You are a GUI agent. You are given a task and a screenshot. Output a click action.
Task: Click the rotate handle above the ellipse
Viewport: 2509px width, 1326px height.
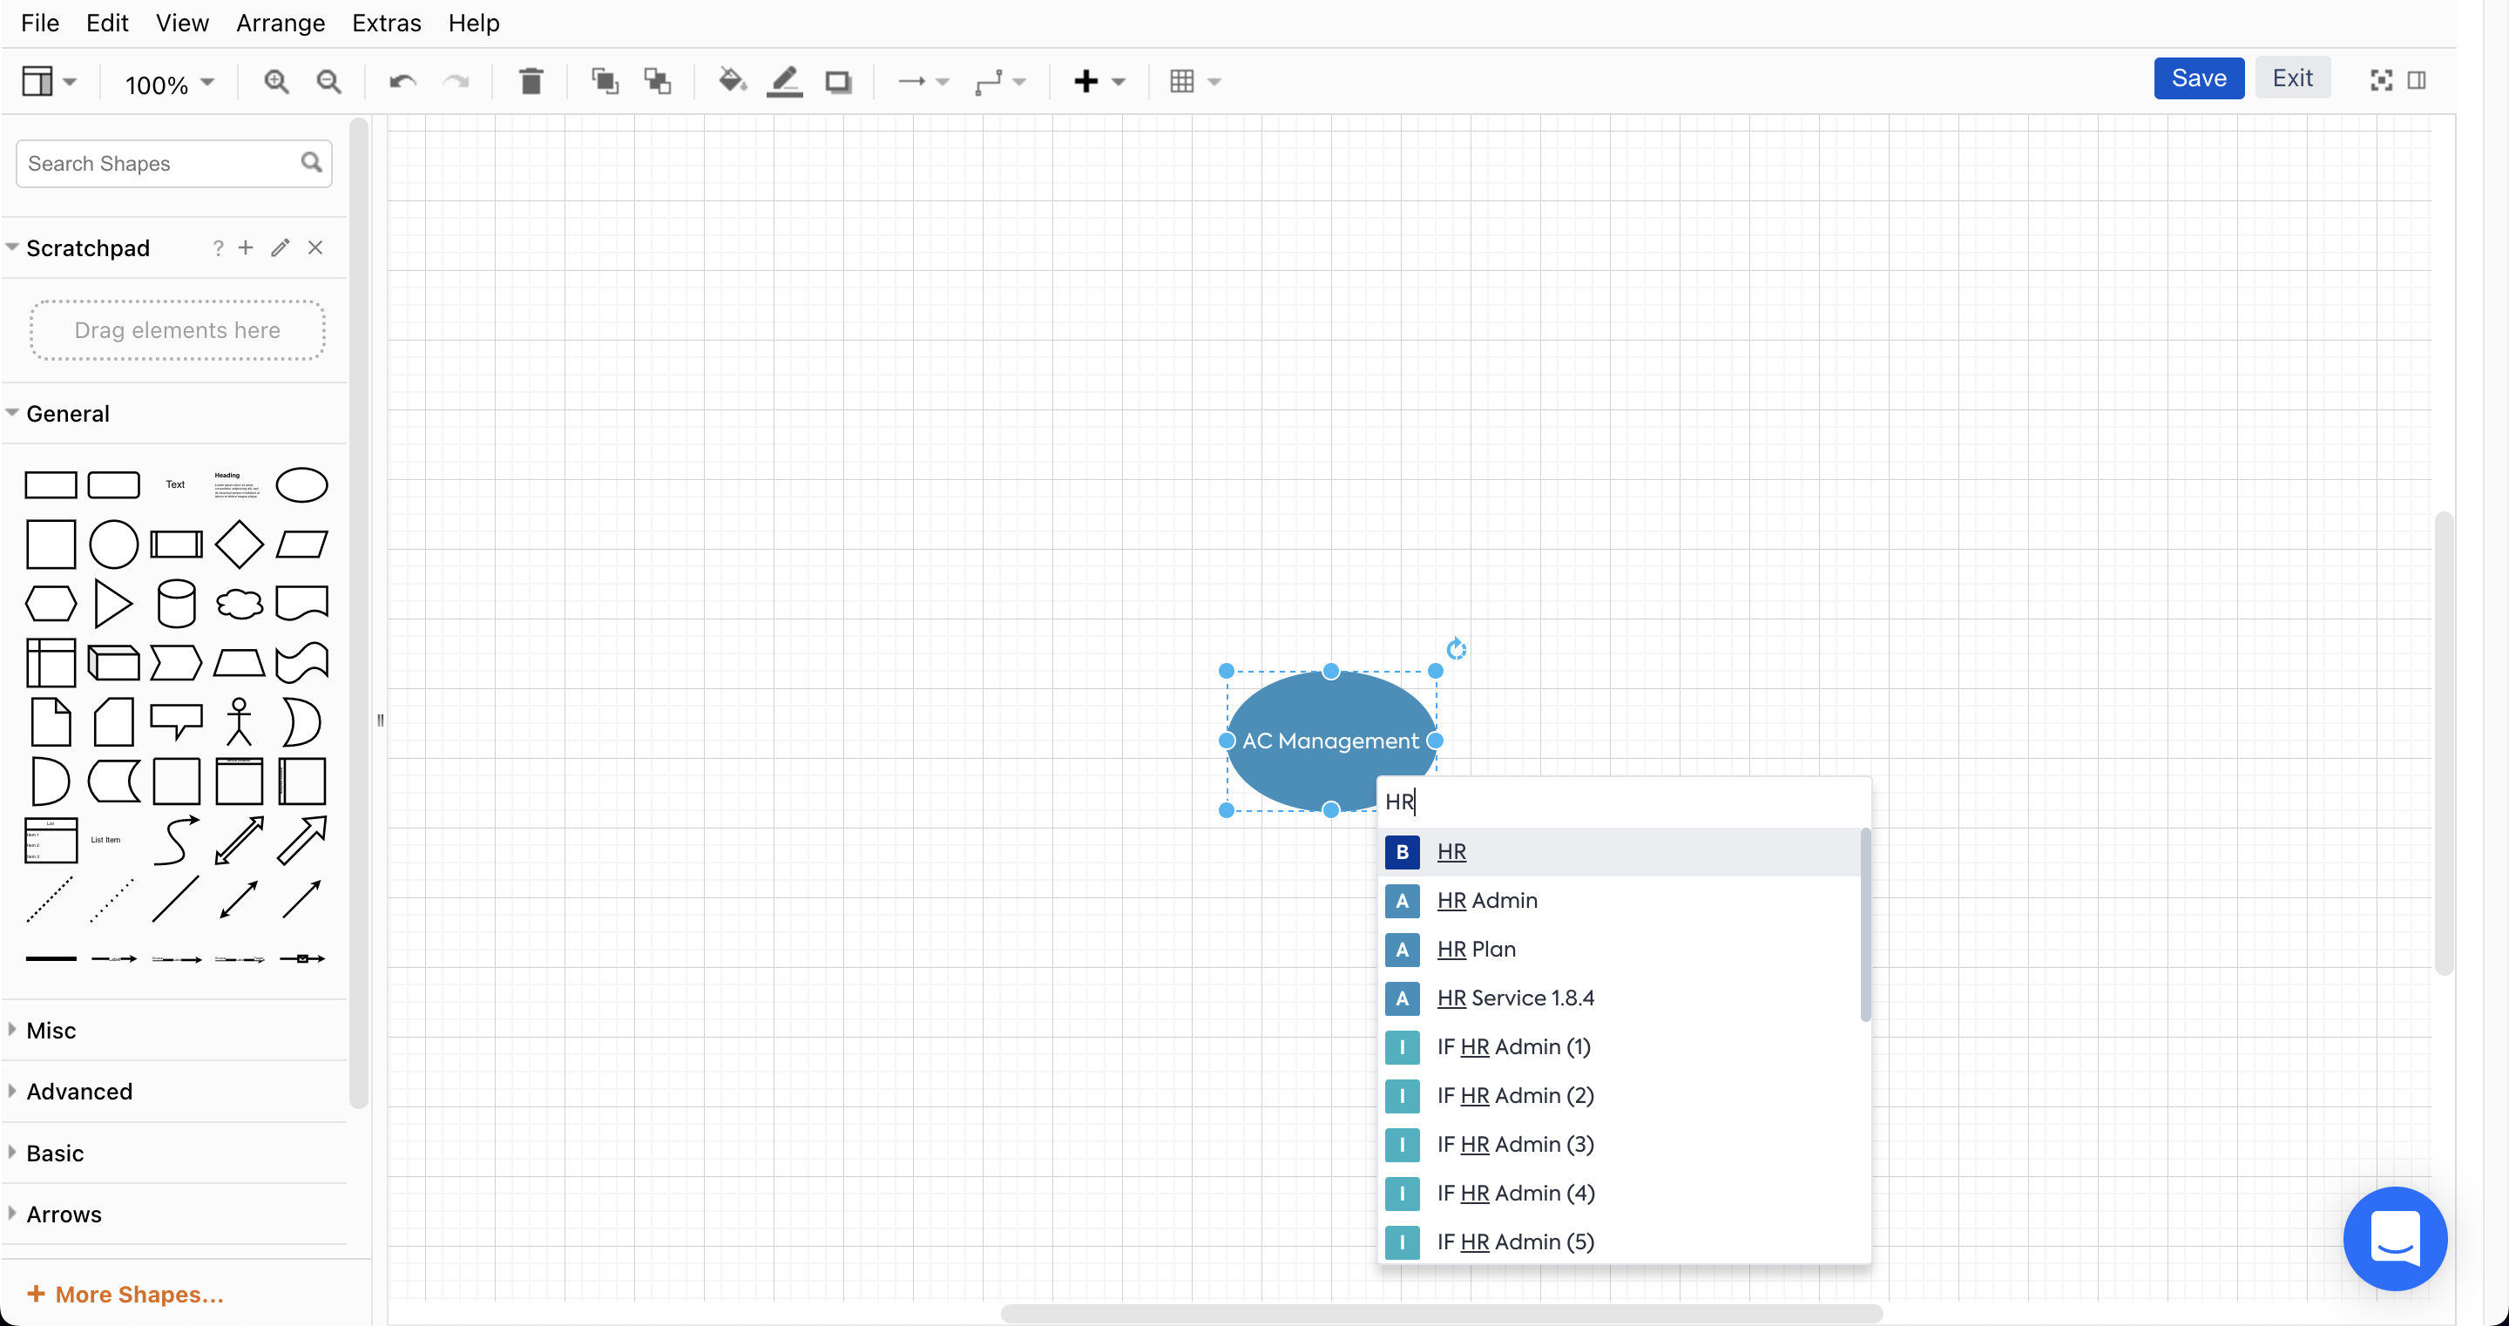pyautogui.click(x=1456, y=649)
